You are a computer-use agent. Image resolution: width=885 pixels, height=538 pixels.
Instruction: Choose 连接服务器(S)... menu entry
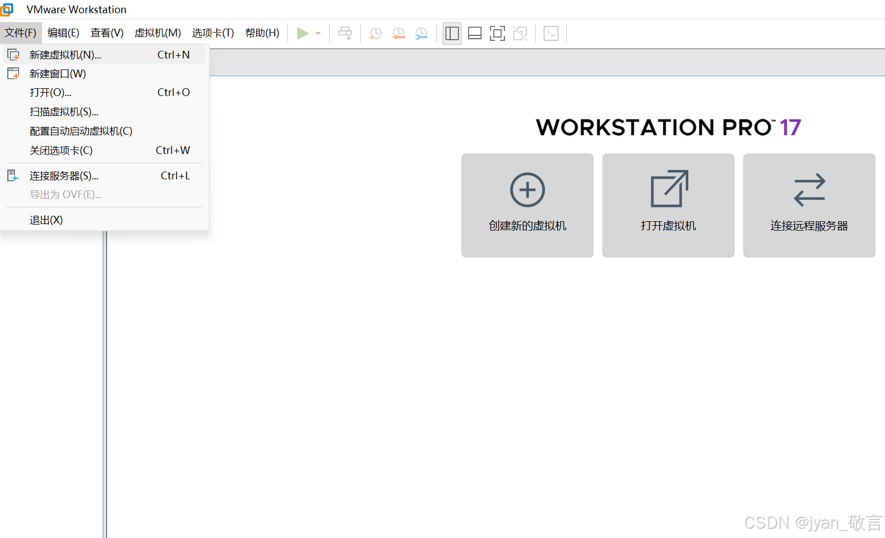pyautogui.click(x=104, y=175)
